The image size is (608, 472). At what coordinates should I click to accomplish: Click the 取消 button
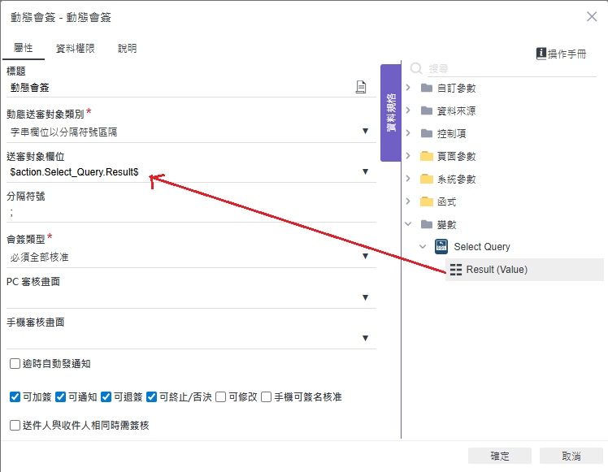(571, 456)
